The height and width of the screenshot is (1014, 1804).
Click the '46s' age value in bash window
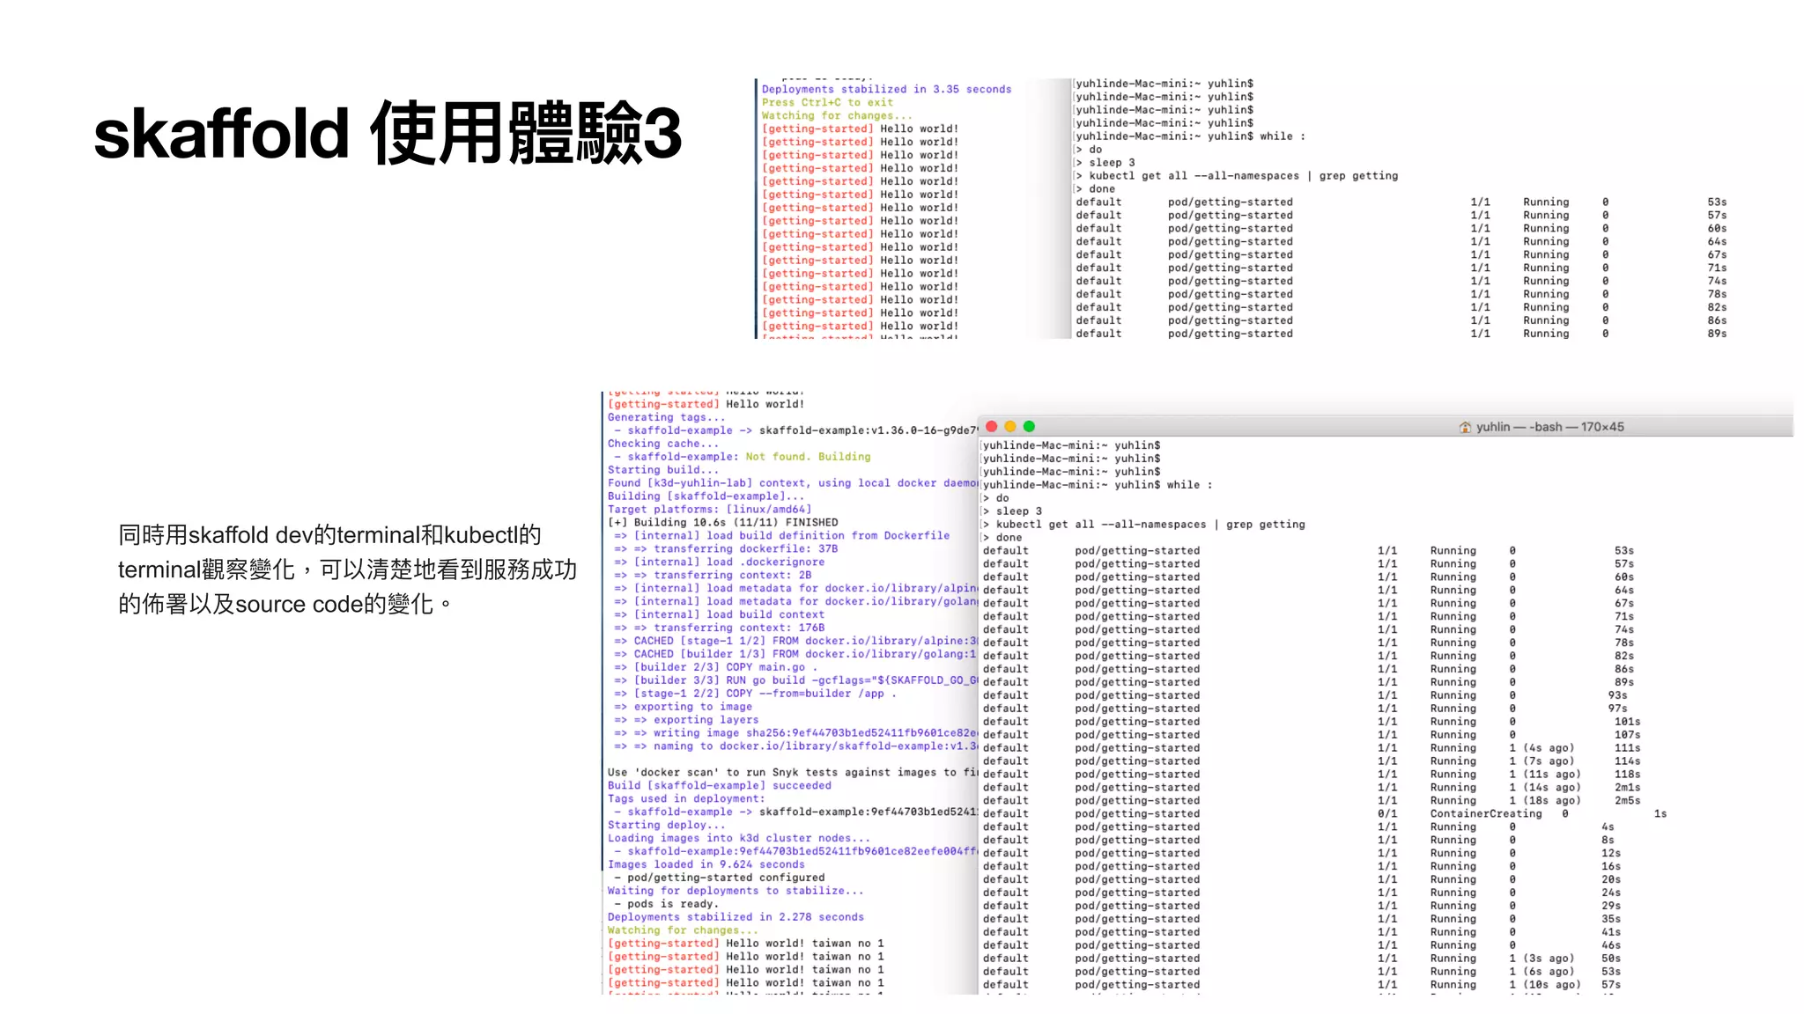pos(1611,945)
